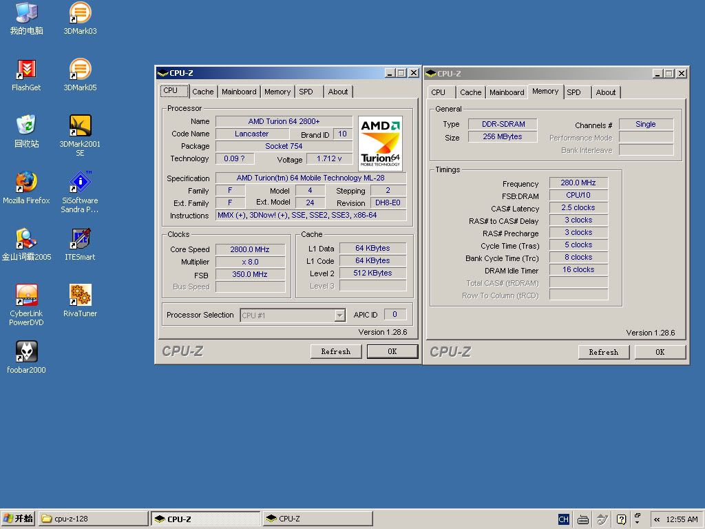Select CPU tab in left CPU-Z window
The width and height of the screenshot is (705, 529).
click(x=174, y=90)
